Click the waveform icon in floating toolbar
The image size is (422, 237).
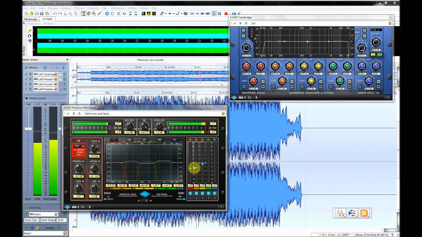point(340,213)
